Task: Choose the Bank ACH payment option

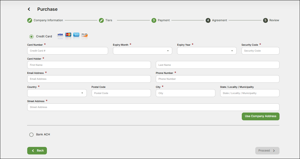Action: (31, 135)
